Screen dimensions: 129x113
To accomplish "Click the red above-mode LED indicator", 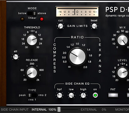I will pos(42,19).
